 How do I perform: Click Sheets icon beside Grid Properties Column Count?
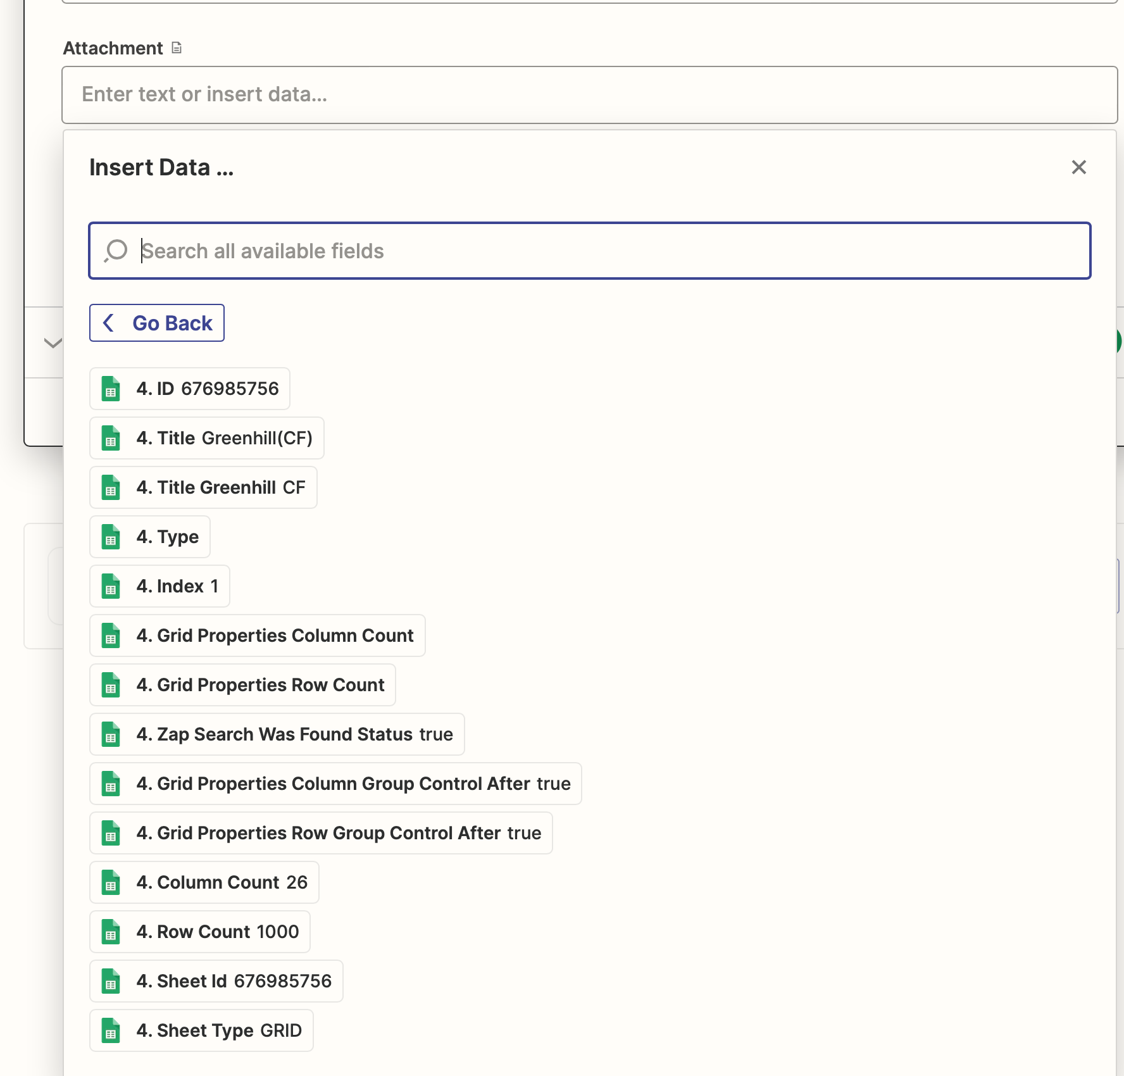(111, 635)
